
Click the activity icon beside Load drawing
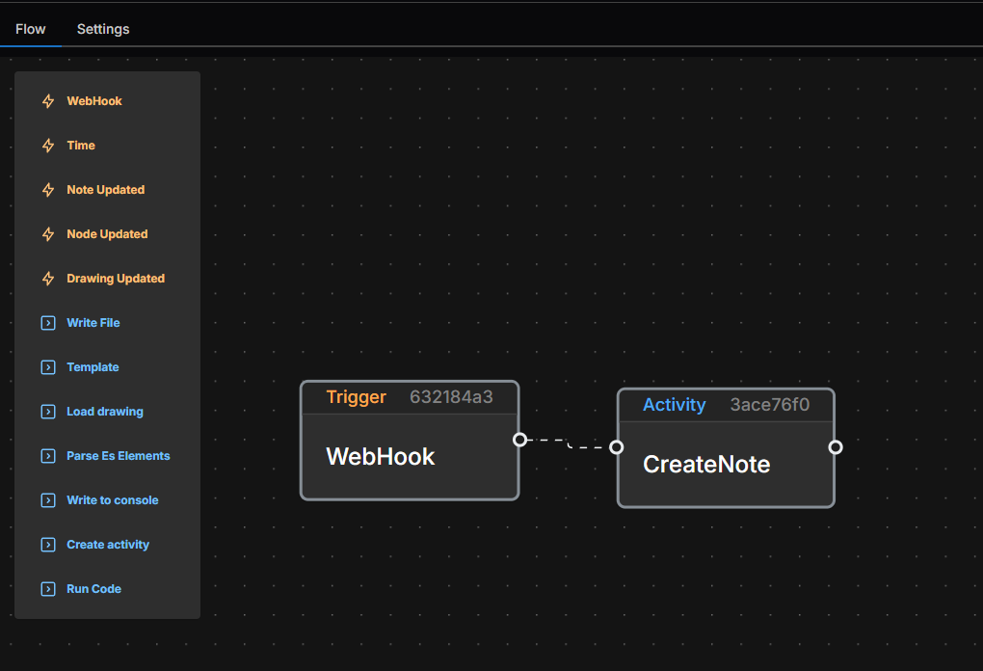[48, 412]
